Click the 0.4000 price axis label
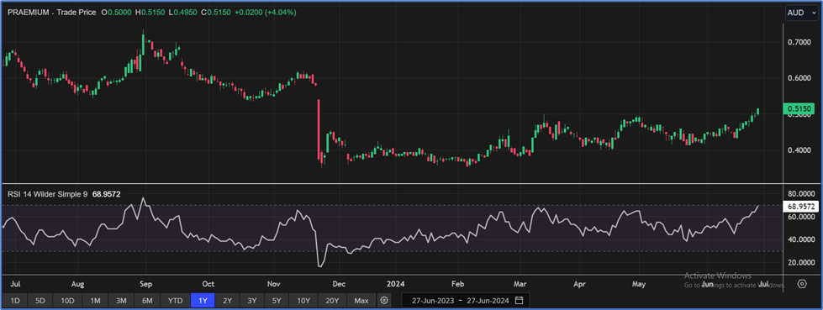The width and height of the screenshot is (823, 310). point(799,150)
